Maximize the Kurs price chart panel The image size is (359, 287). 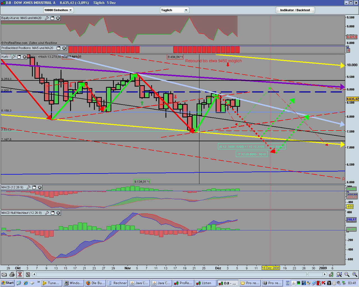point(19,57)
